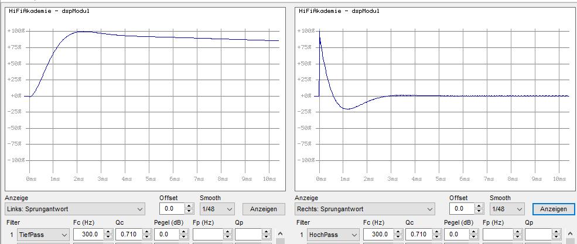This screenshot has height=244, width=577.
Task: Open the TiefPass filter type dropdown
Action: tap(43, 235)
